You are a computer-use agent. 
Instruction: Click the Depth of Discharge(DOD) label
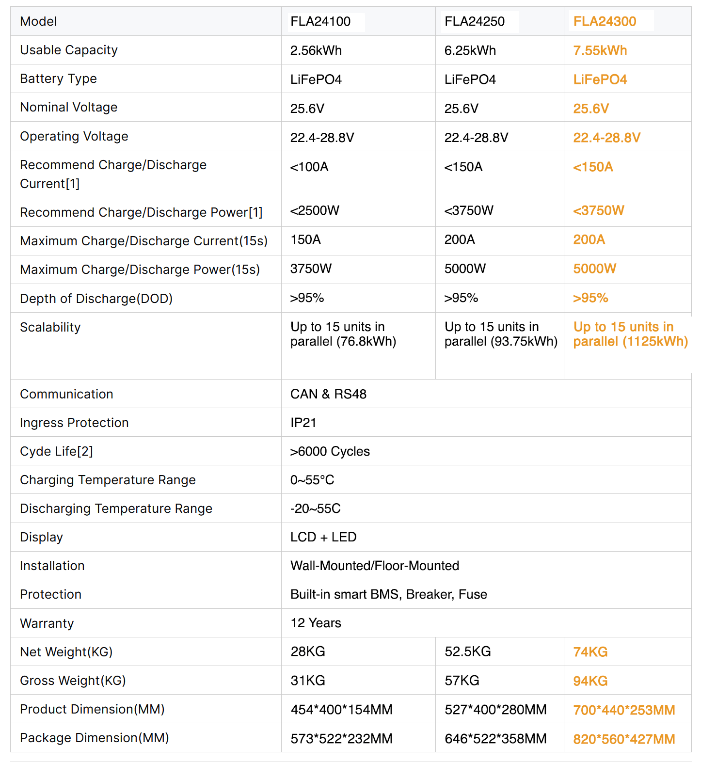pos(96,299)
